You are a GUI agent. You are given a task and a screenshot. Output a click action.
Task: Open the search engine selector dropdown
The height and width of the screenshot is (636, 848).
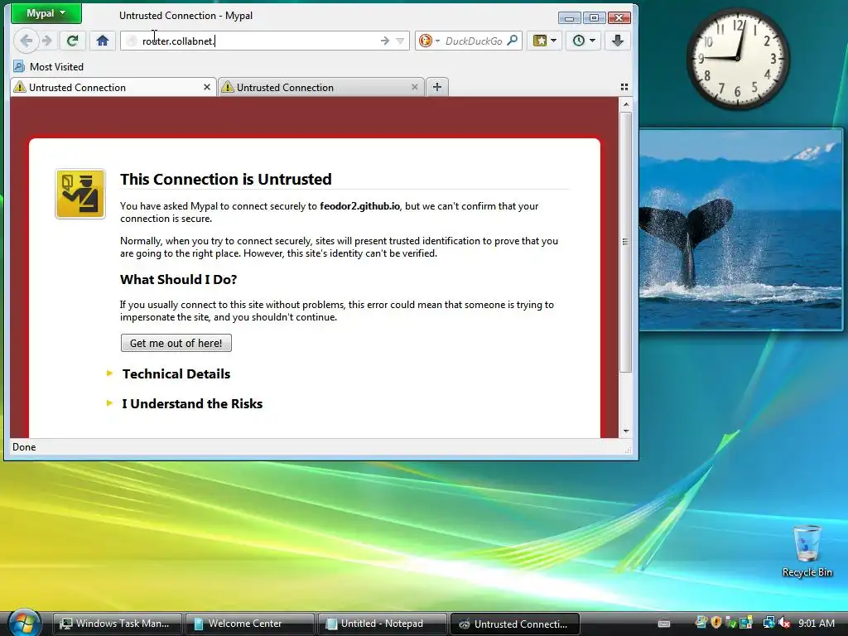430,41
